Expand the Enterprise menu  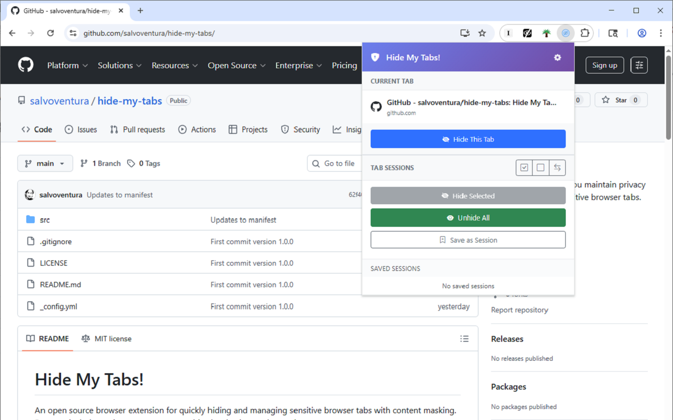pos(299,65)
